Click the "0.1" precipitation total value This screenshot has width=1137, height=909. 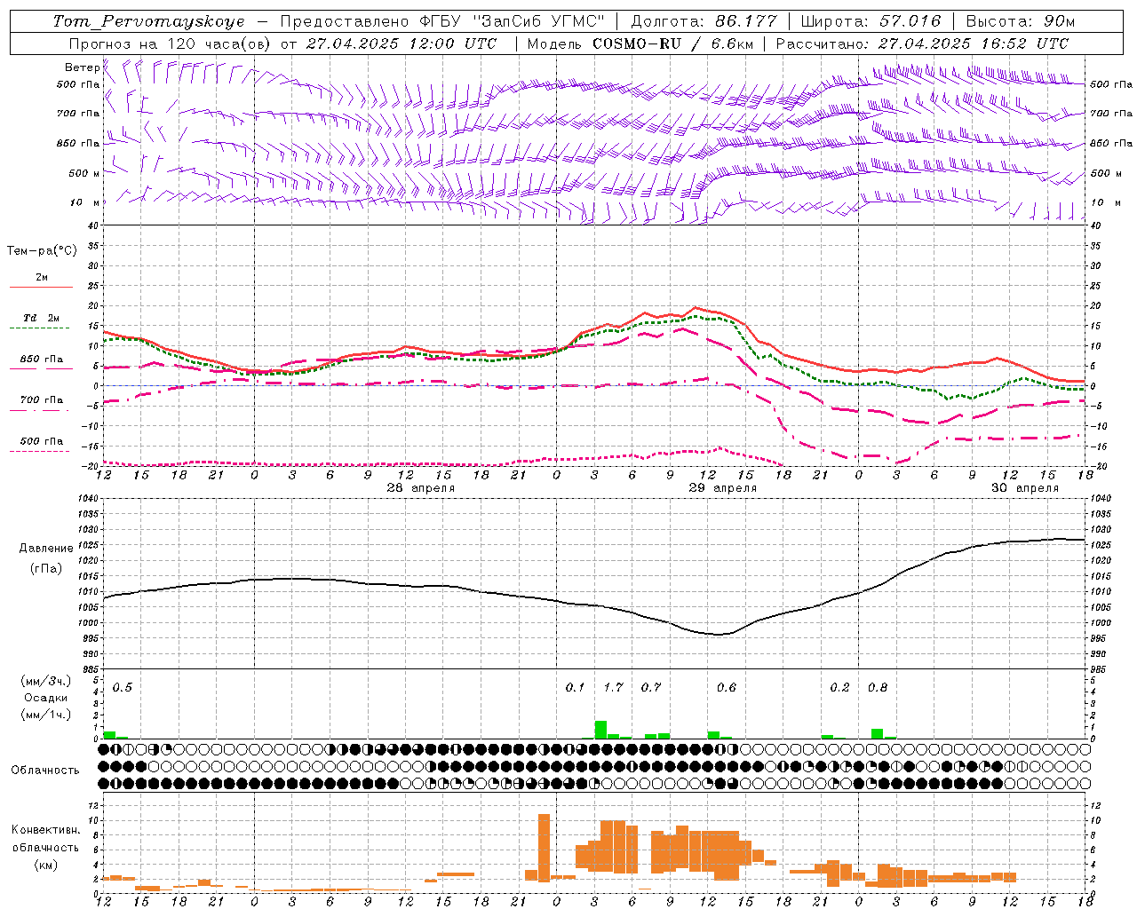(576, 688)
